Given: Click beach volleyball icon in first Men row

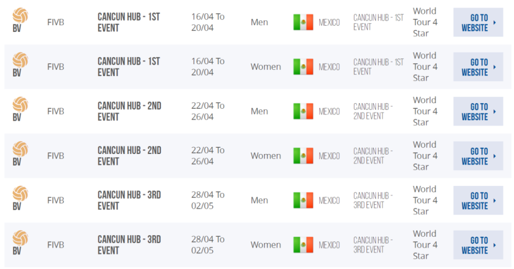Looking at the screenshot, I should (20, 21).
